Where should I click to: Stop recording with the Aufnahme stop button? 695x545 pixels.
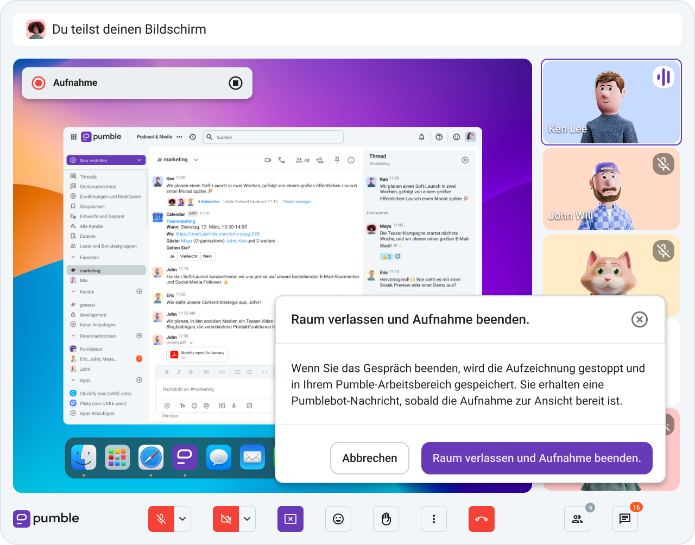235,83
